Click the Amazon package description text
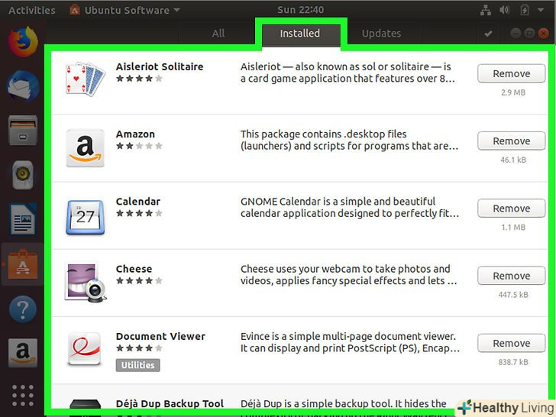Image resolution: width=556 pixels, height=417 pixels. (x=349, y=140)
